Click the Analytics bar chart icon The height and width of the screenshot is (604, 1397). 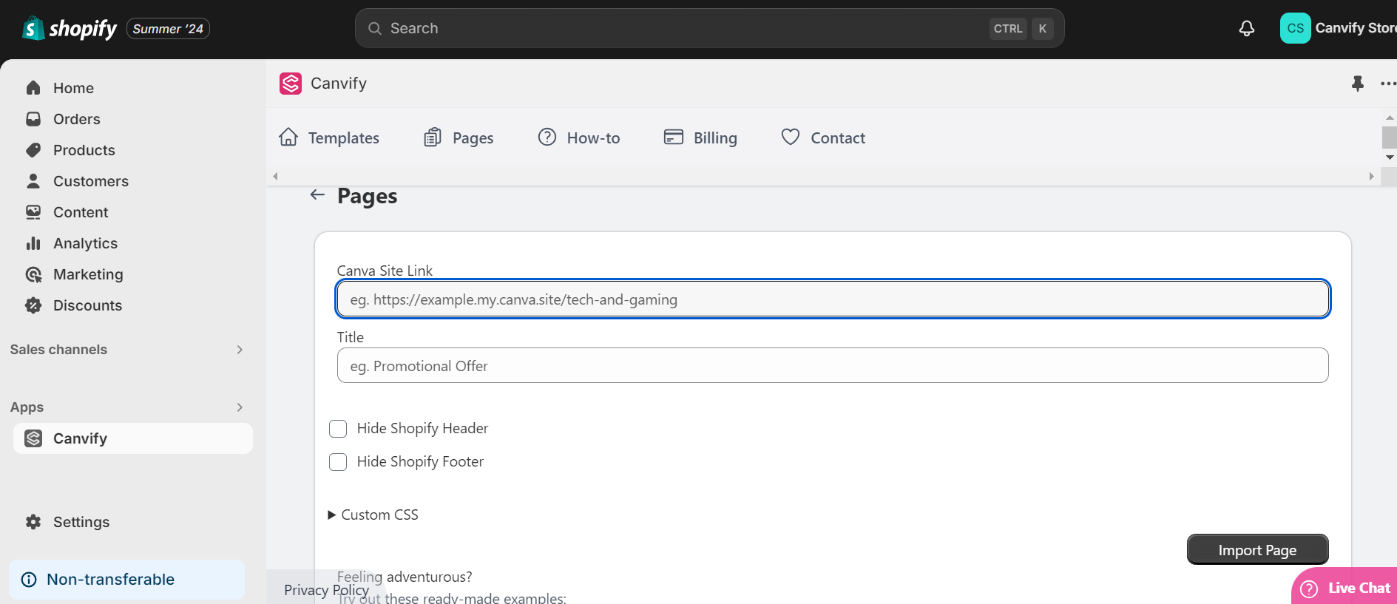pos(33,243)
